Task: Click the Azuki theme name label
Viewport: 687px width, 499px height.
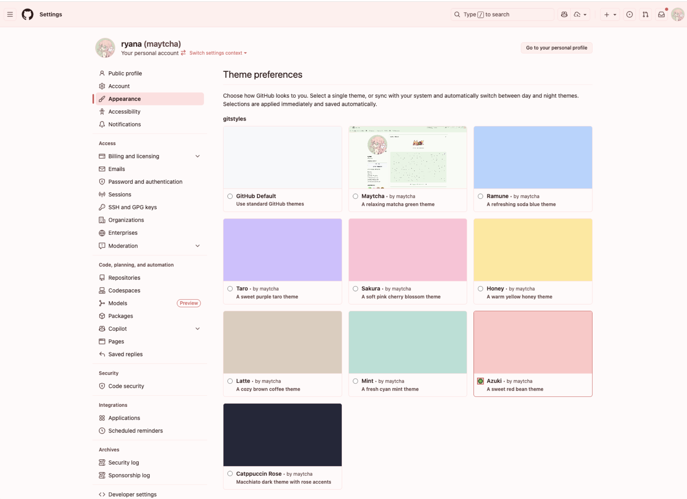Action: [x=494, y=381]
